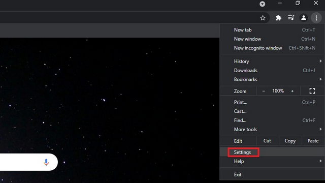Bookmark this page with the star icon
Screen dimensions: 325x183
(x=263, y=18)
